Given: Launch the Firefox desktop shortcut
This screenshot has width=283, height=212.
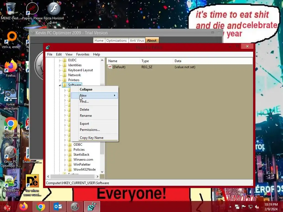Looking at the screenshot, I should pyautogui.click(x=11, y=68).
